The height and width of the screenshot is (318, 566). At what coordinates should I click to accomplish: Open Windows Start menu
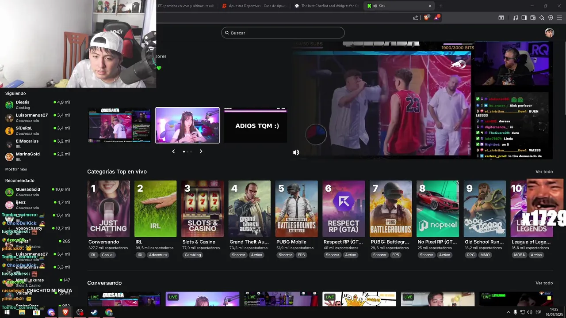click(x=7, y=312)
